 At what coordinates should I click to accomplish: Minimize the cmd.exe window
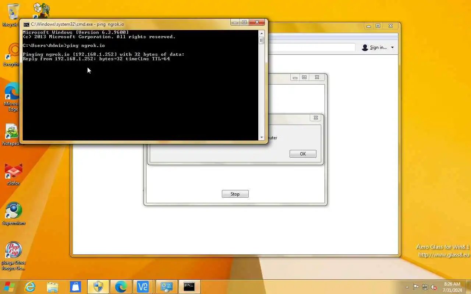[235, 22]
